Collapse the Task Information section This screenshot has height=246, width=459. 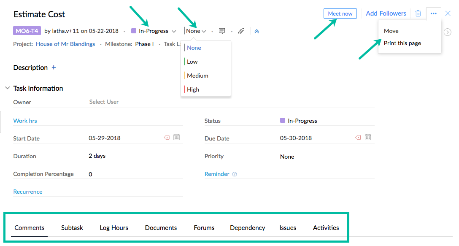7,88
